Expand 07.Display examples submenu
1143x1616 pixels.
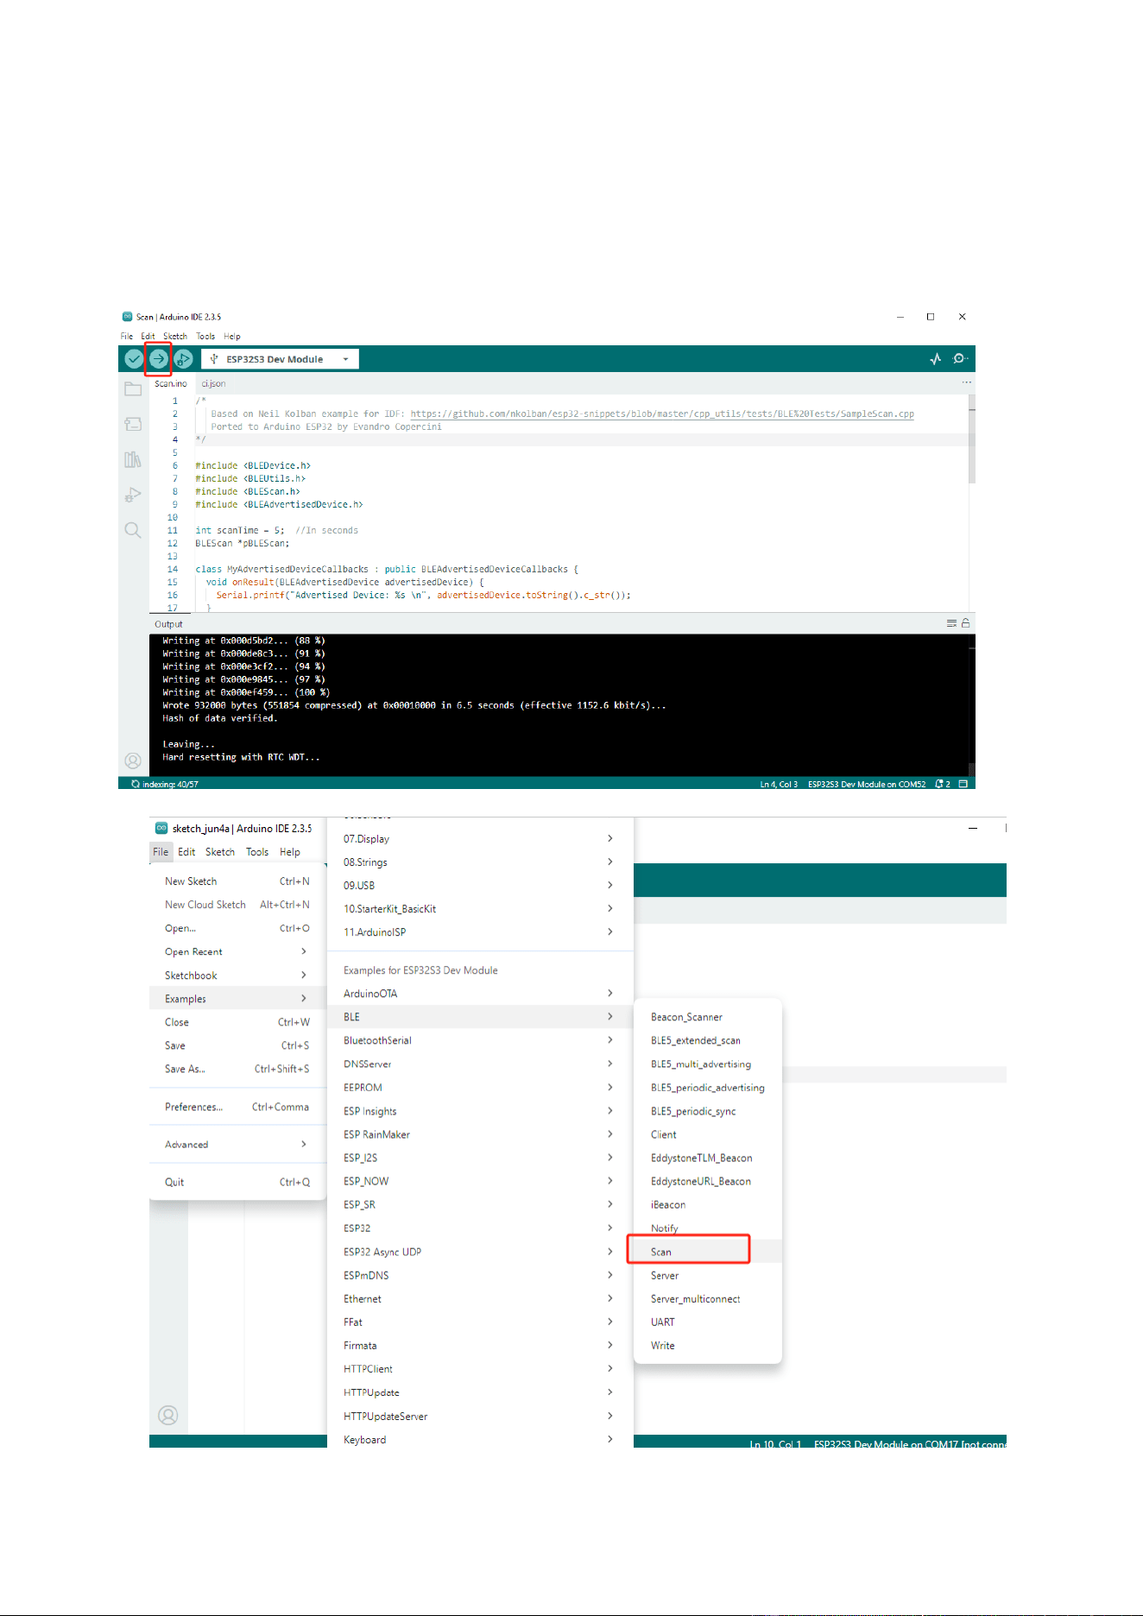[x=480, y=838]
